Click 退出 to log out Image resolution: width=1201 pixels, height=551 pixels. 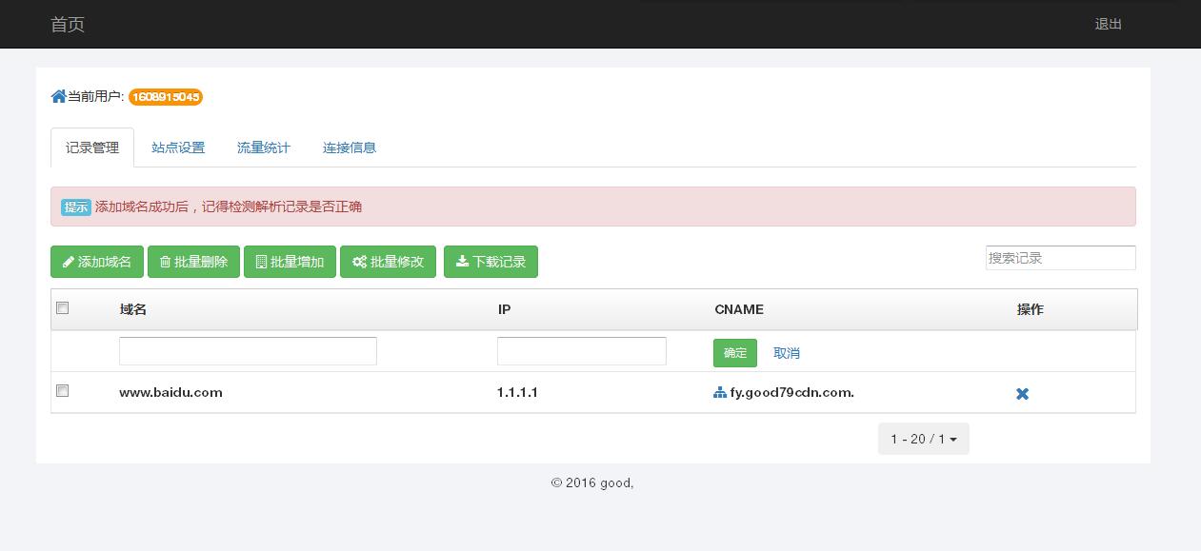tap(1108, 24)
